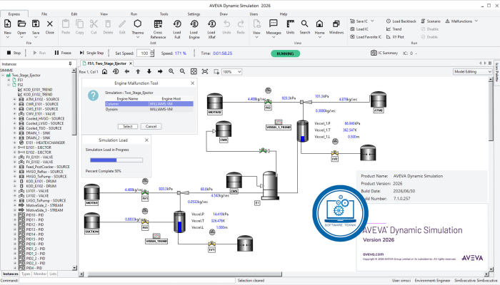Screen dimensions: 500x285
Task: Open a simulation with Open icon
Action: tap(21, 24)
